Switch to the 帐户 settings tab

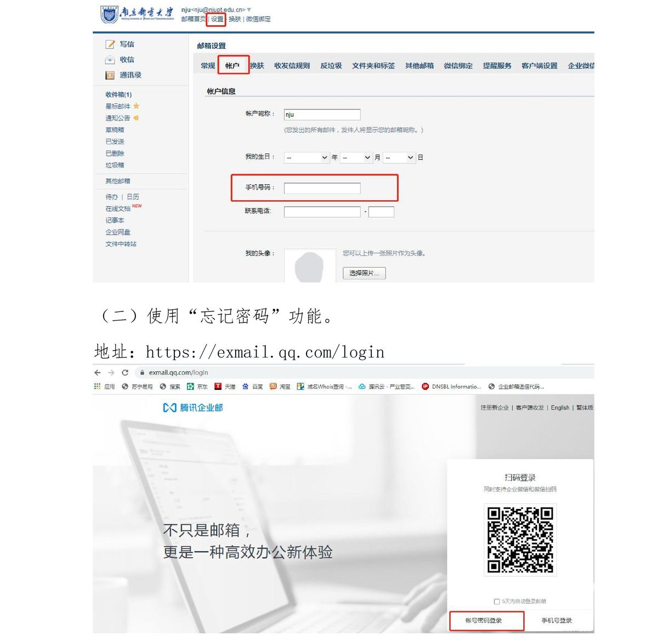pyautogui.click(x=232, y=66)
